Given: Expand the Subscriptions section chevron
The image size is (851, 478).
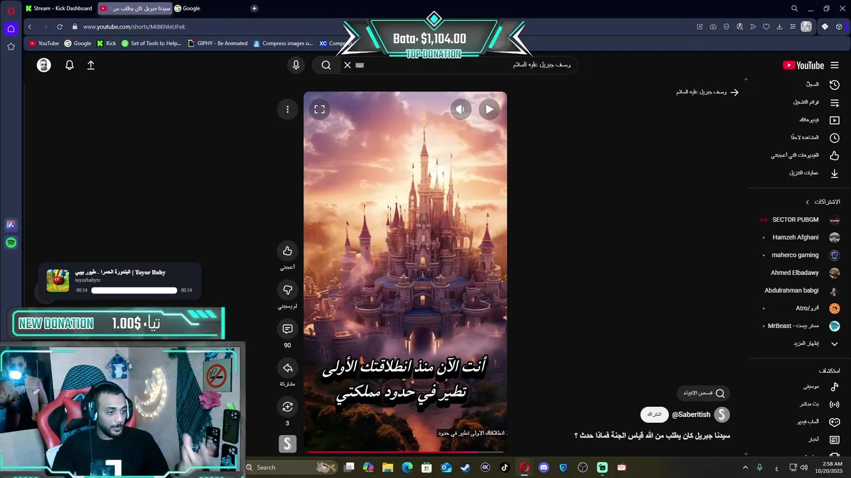Looking at the screenshot, I should coord(808,202).
